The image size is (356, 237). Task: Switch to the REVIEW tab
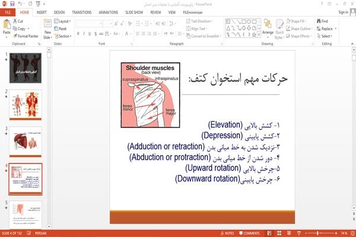155,12
